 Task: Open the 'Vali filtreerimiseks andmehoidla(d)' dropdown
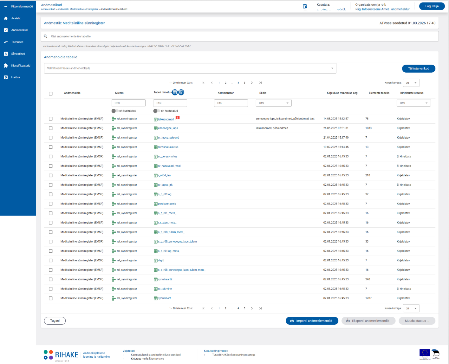click(190, 68)
